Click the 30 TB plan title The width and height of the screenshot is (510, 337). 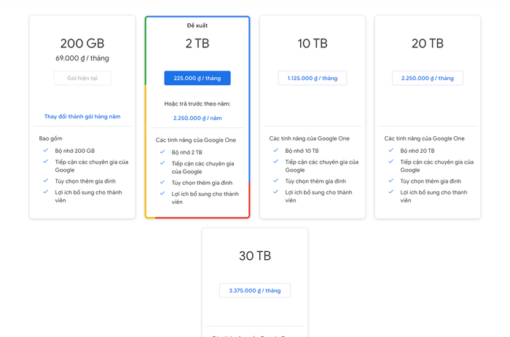[x=255, y=255]
